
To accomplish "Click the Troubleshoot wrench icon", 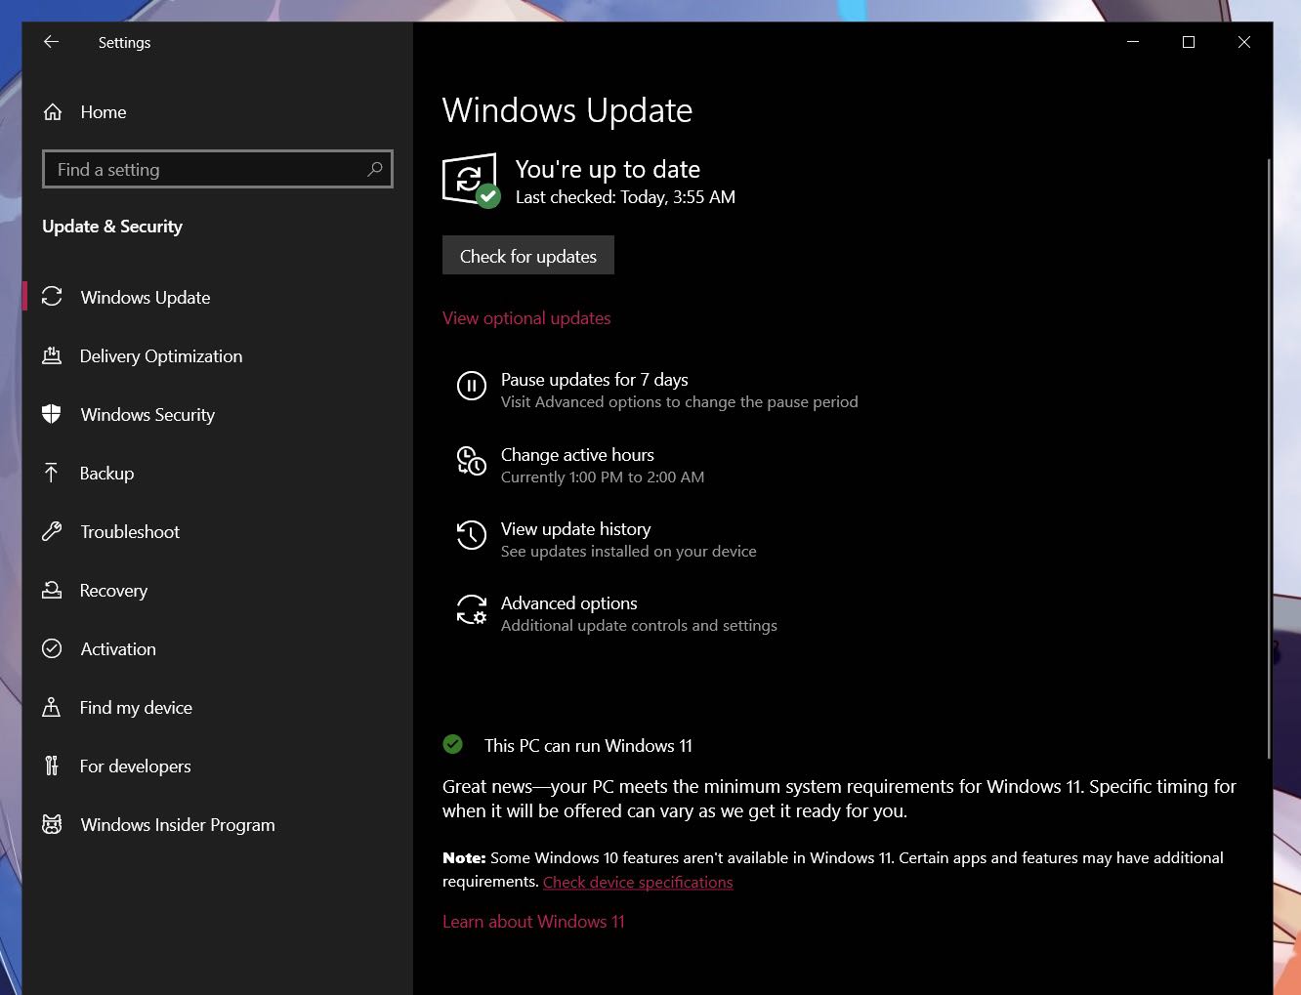I will point(52,531).
